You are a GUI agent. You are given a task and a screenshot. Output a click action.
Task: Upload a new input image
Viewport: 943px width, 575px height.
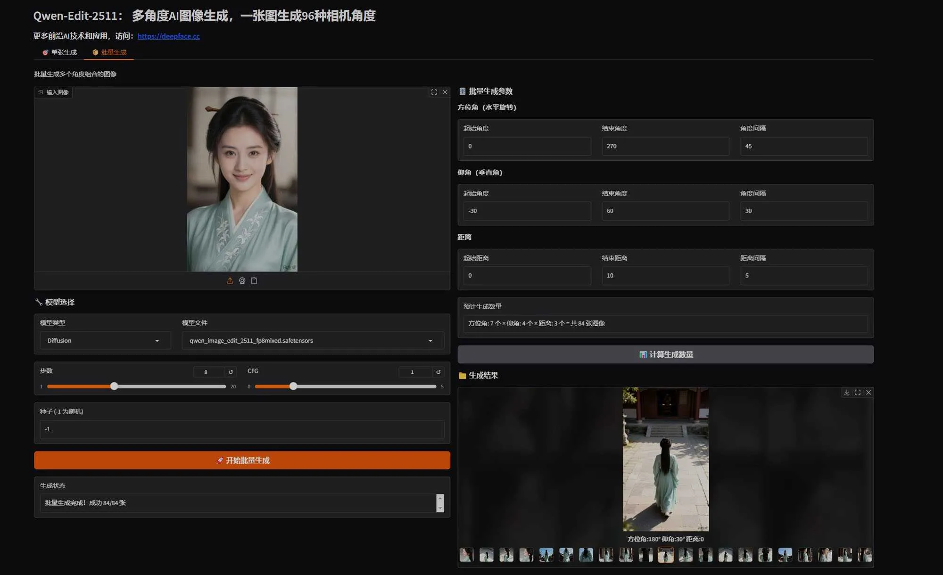[x=230, y=280]
